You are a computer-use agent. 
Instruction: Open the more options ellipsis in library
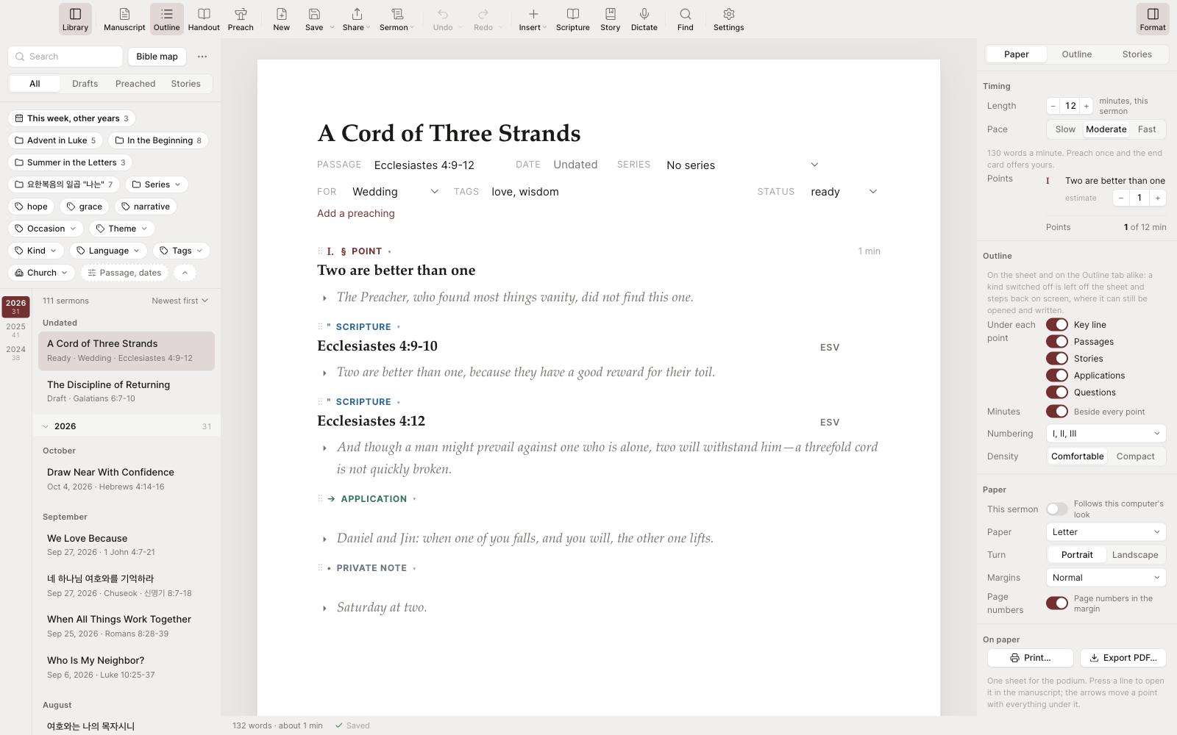(202, 57)
